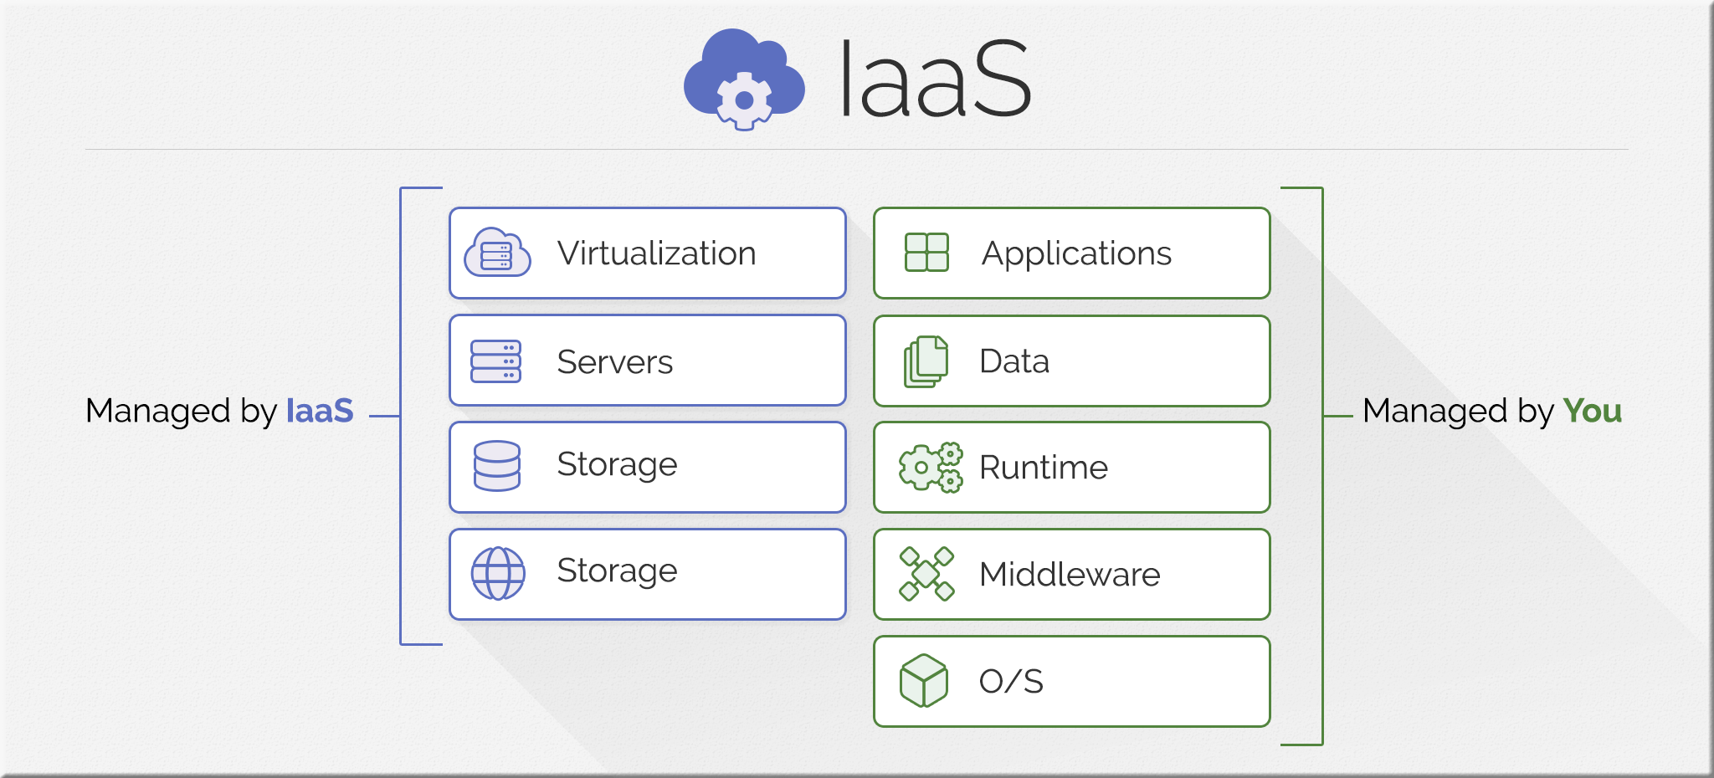Select the Virtualization box label
The height and width of the screenshot is (778, 1714).
tap(657, 253)
